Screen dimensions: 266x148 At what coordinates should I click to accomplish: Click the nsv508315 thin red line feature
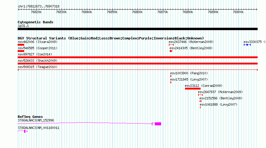pyautogui.click(x=138, y=70)
